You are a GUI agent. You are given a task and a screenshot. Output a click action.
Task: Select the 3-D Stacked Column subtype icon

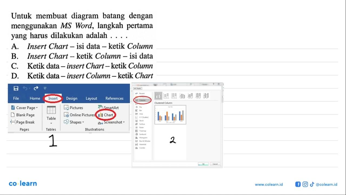(x=190, y=96)
